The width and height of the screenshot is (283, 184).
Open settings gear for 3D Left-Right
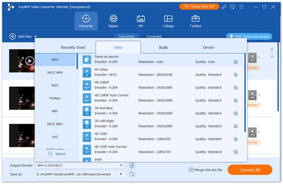[235, 126]
